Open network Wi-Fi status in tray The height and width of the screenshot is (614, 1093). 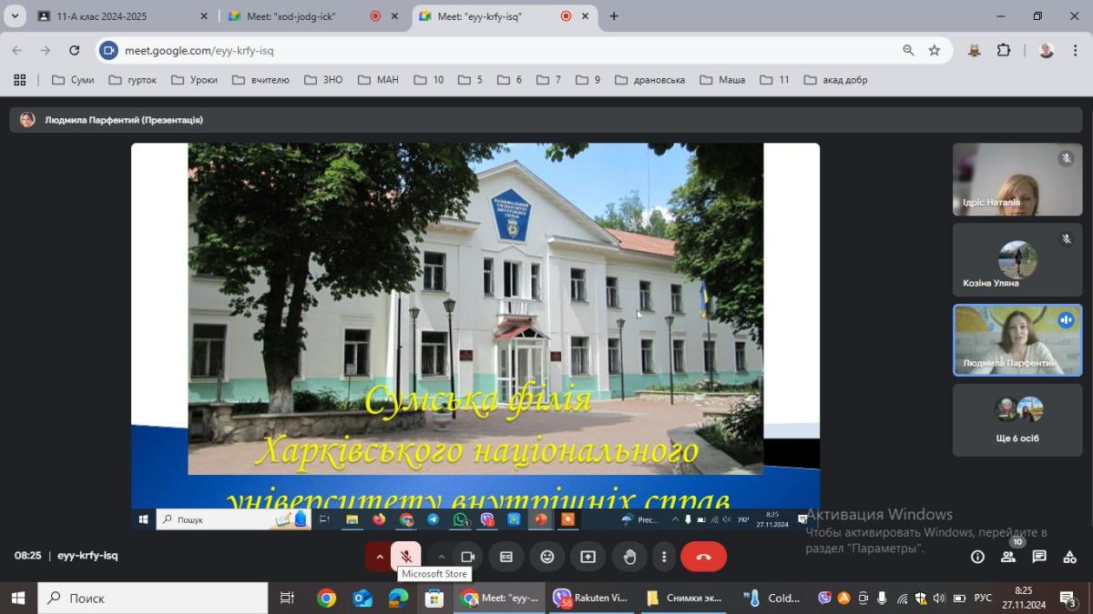(x=902, y=598)
